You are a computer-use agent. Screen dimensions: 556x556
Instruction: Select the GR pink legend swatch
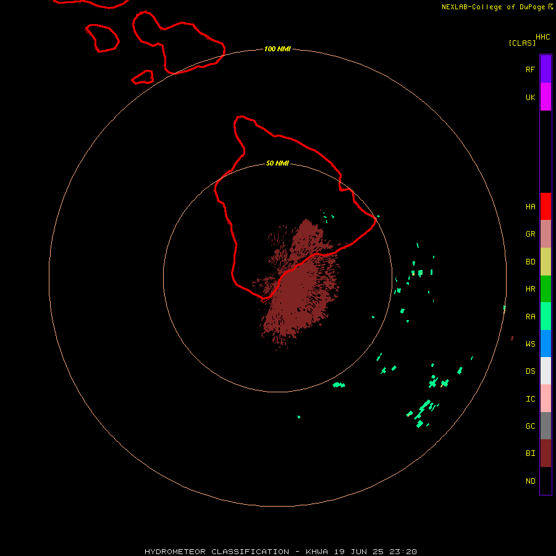545,234
